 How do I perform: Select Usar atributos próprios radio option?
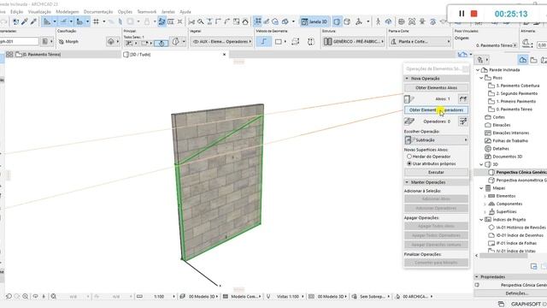409,163
